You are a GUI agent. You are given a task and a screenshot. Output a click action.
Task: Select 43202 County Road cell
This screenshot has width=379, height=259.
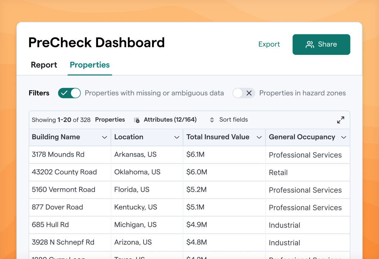tap(70, 172)
